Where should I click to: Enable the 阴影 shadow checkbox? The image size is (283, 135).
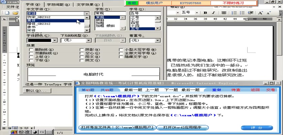click(82, 50)
